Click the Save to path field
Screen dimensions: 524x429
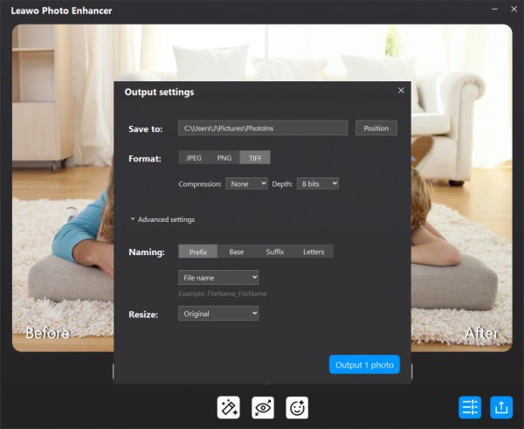263,128
